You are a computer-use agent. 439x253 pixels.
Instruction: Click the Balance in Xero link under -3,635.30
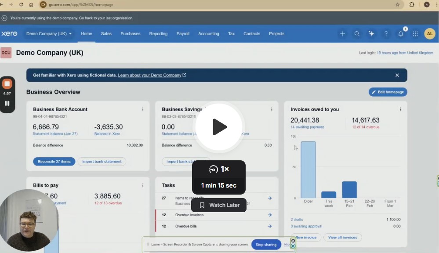point(107,134)
